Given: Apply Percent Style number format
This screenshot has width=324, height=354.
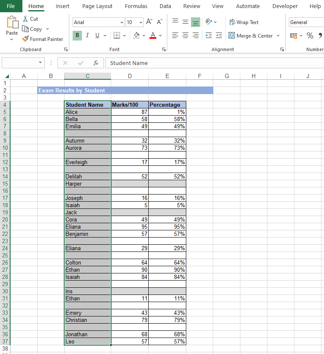Looking at the screenshot, I should point(310,36).
